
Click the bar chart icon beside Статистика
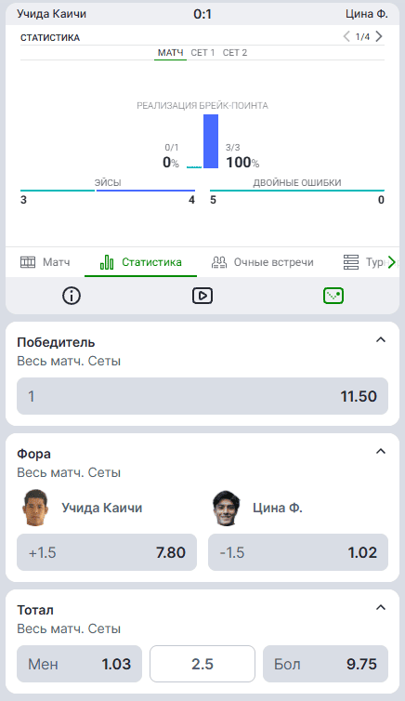tap(107, 262)
